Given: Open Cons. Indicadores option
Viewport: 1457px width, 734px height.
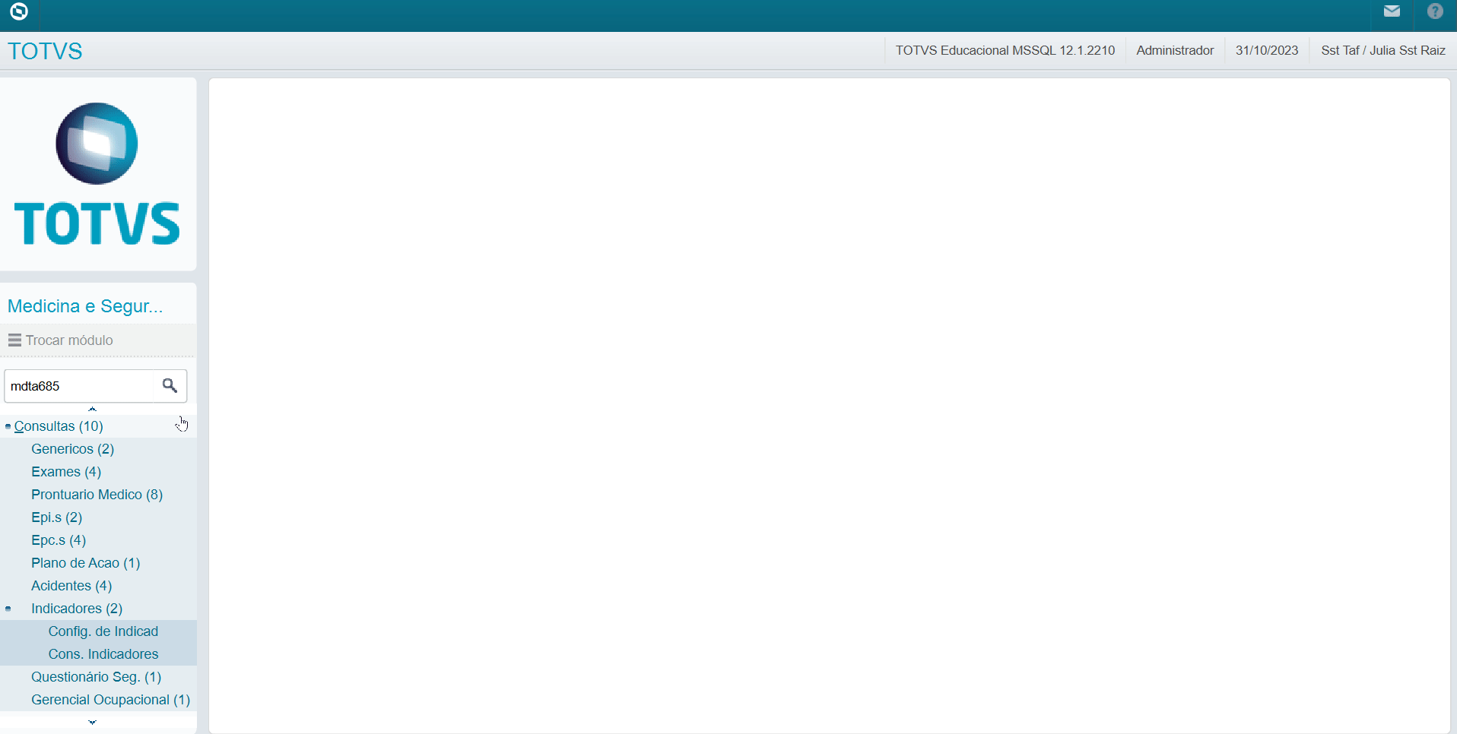Looking at the screenshot, I should tap(103, 654).
